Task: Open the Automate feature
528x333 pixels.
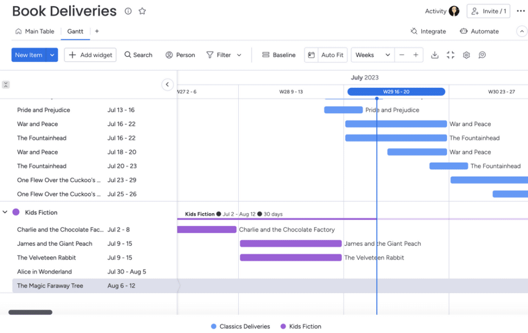Action: pos(479,31)
